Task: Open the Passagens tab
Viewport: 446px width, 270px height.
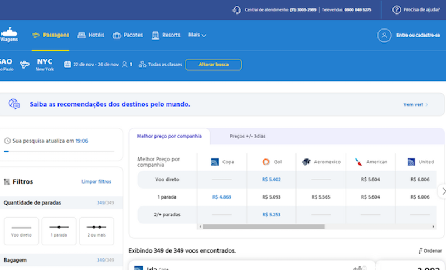Action: (51, 35)
